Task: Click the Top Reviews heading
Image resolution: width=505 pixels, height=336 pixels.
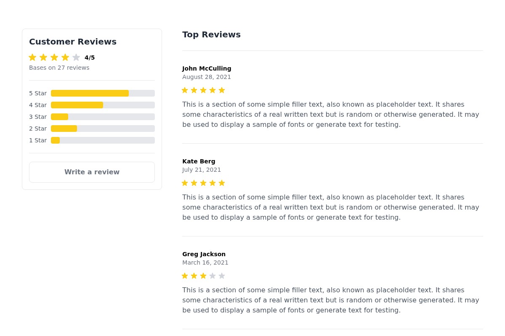Action: pyautogui.click(x=211, y=34)
